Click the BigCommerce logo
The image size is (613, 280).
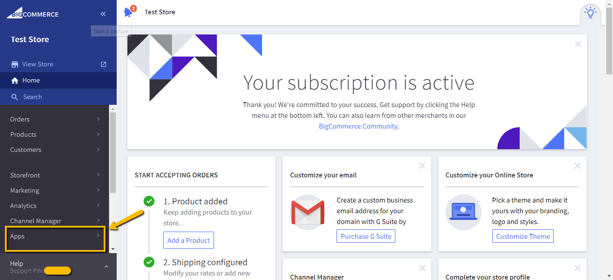32,14
